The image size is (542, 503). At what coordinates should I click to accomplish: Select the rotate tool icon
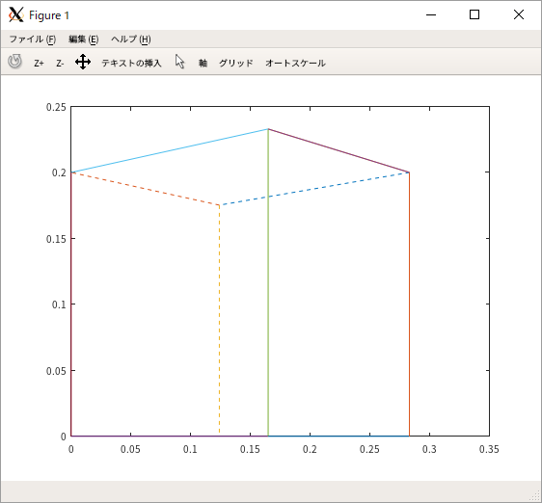[14, 62]
